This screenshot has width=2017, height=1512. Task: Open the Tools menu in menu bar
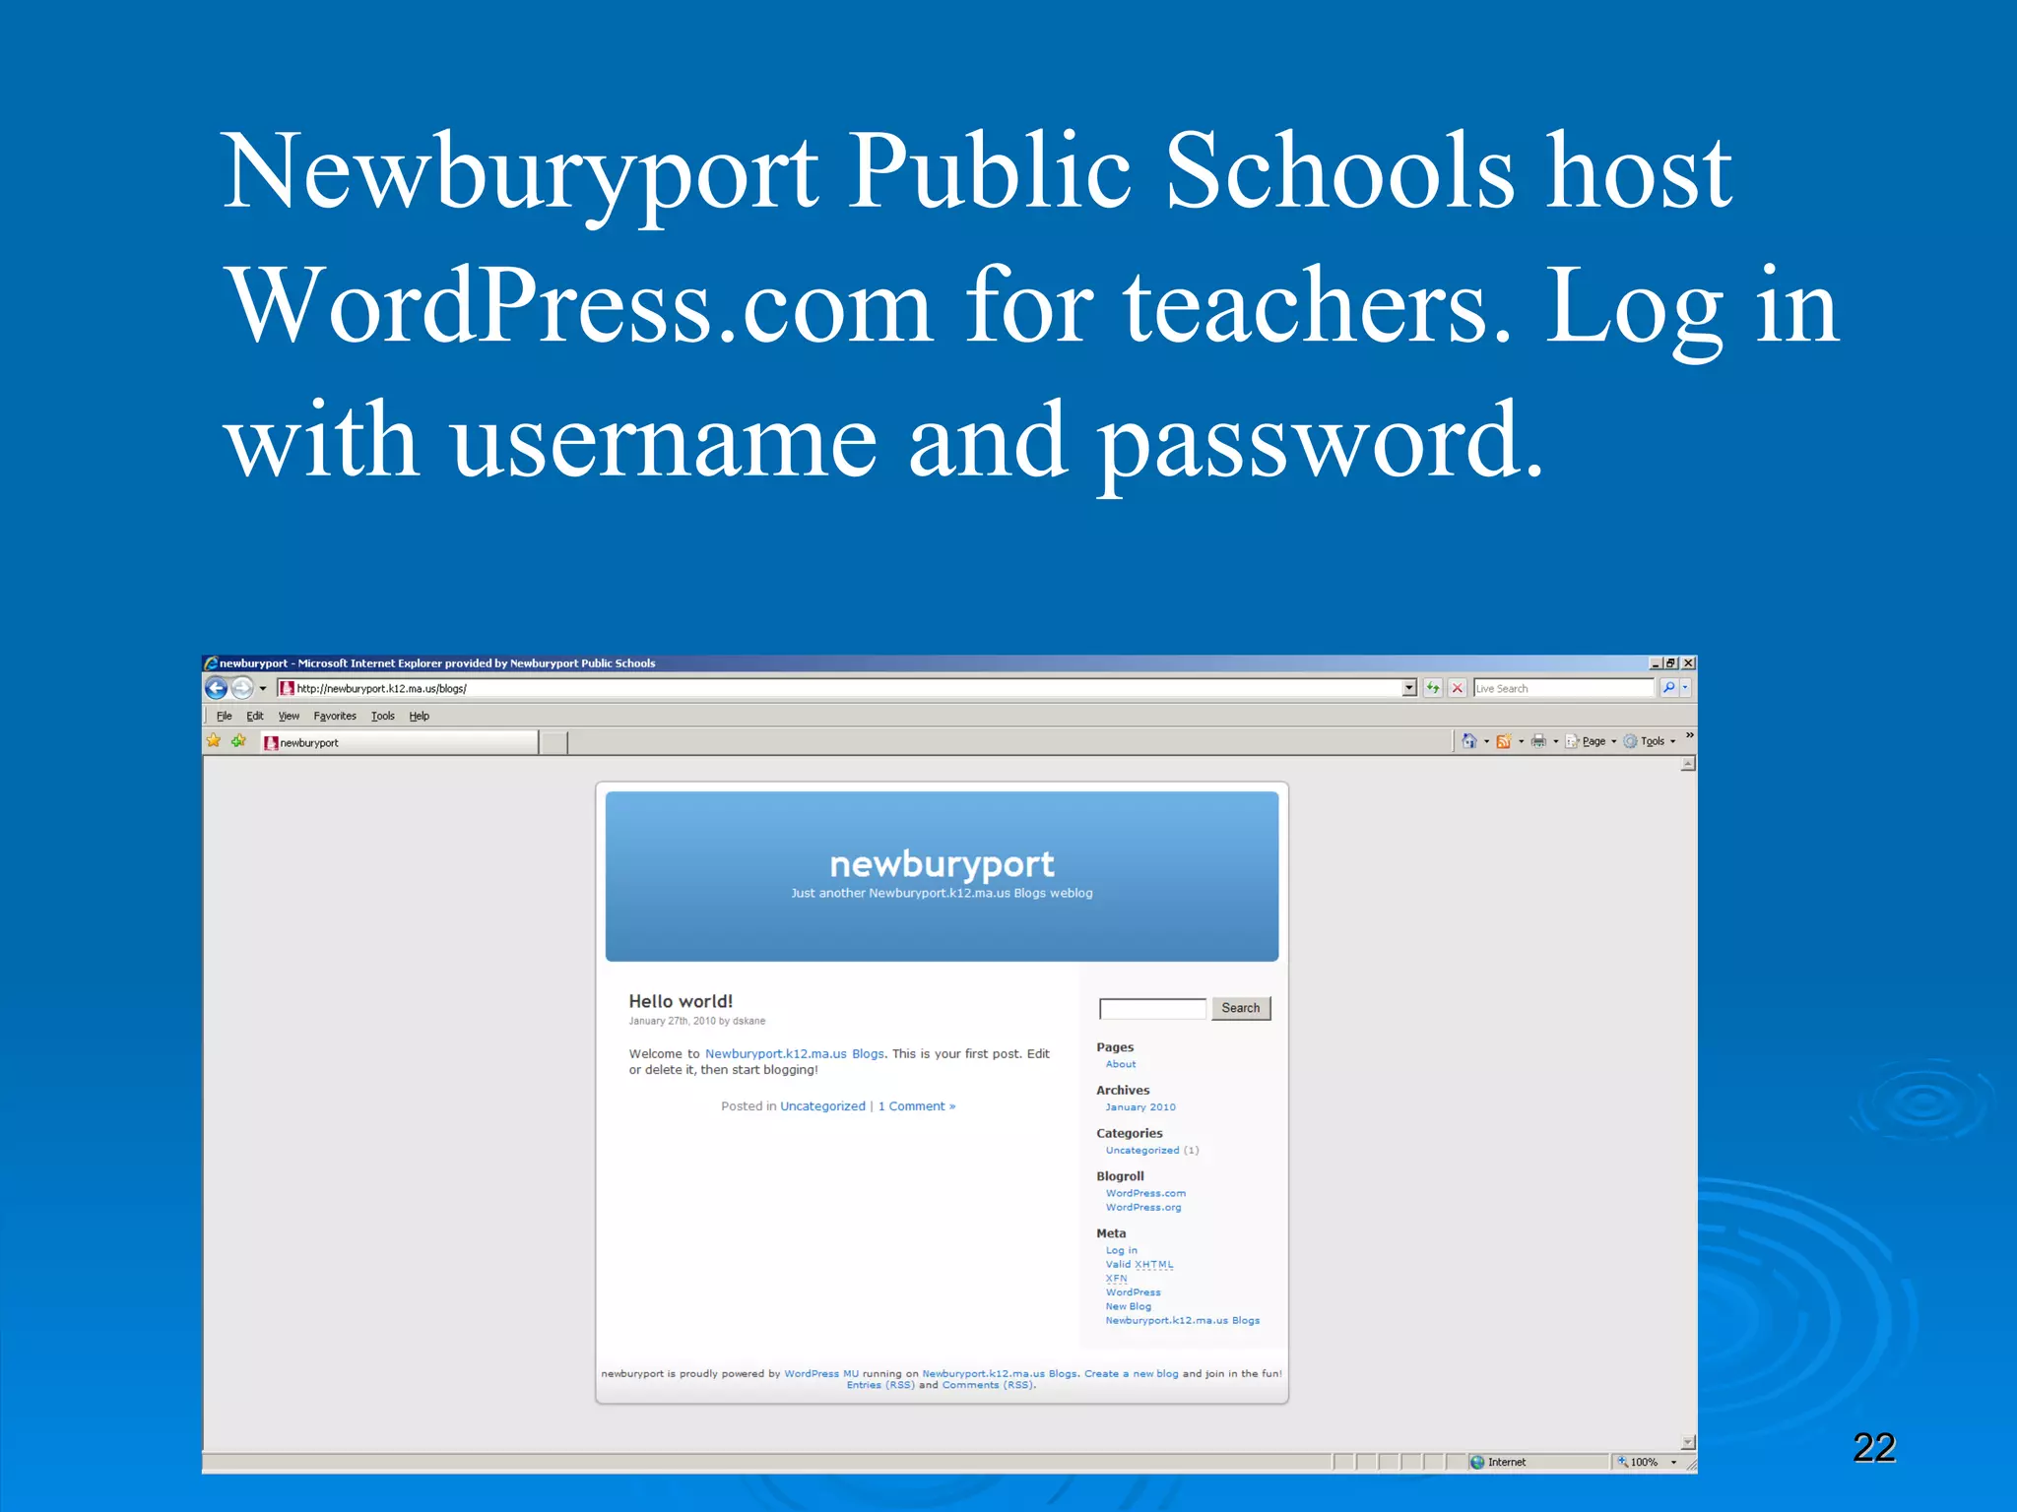click(383, 716)
